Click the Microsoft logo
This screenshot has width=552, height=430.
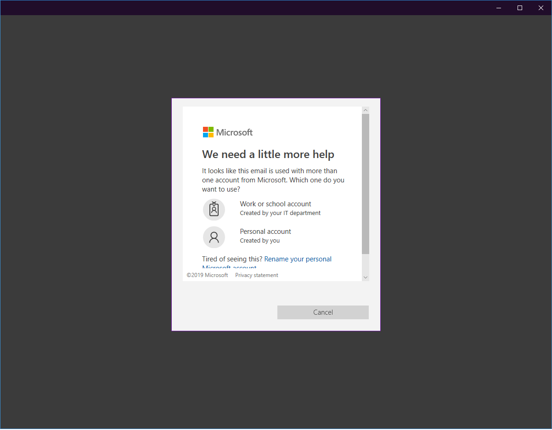[x=228, y=132]
